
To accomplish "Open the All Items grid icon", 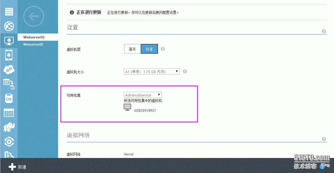I will [x=9, y=12].
